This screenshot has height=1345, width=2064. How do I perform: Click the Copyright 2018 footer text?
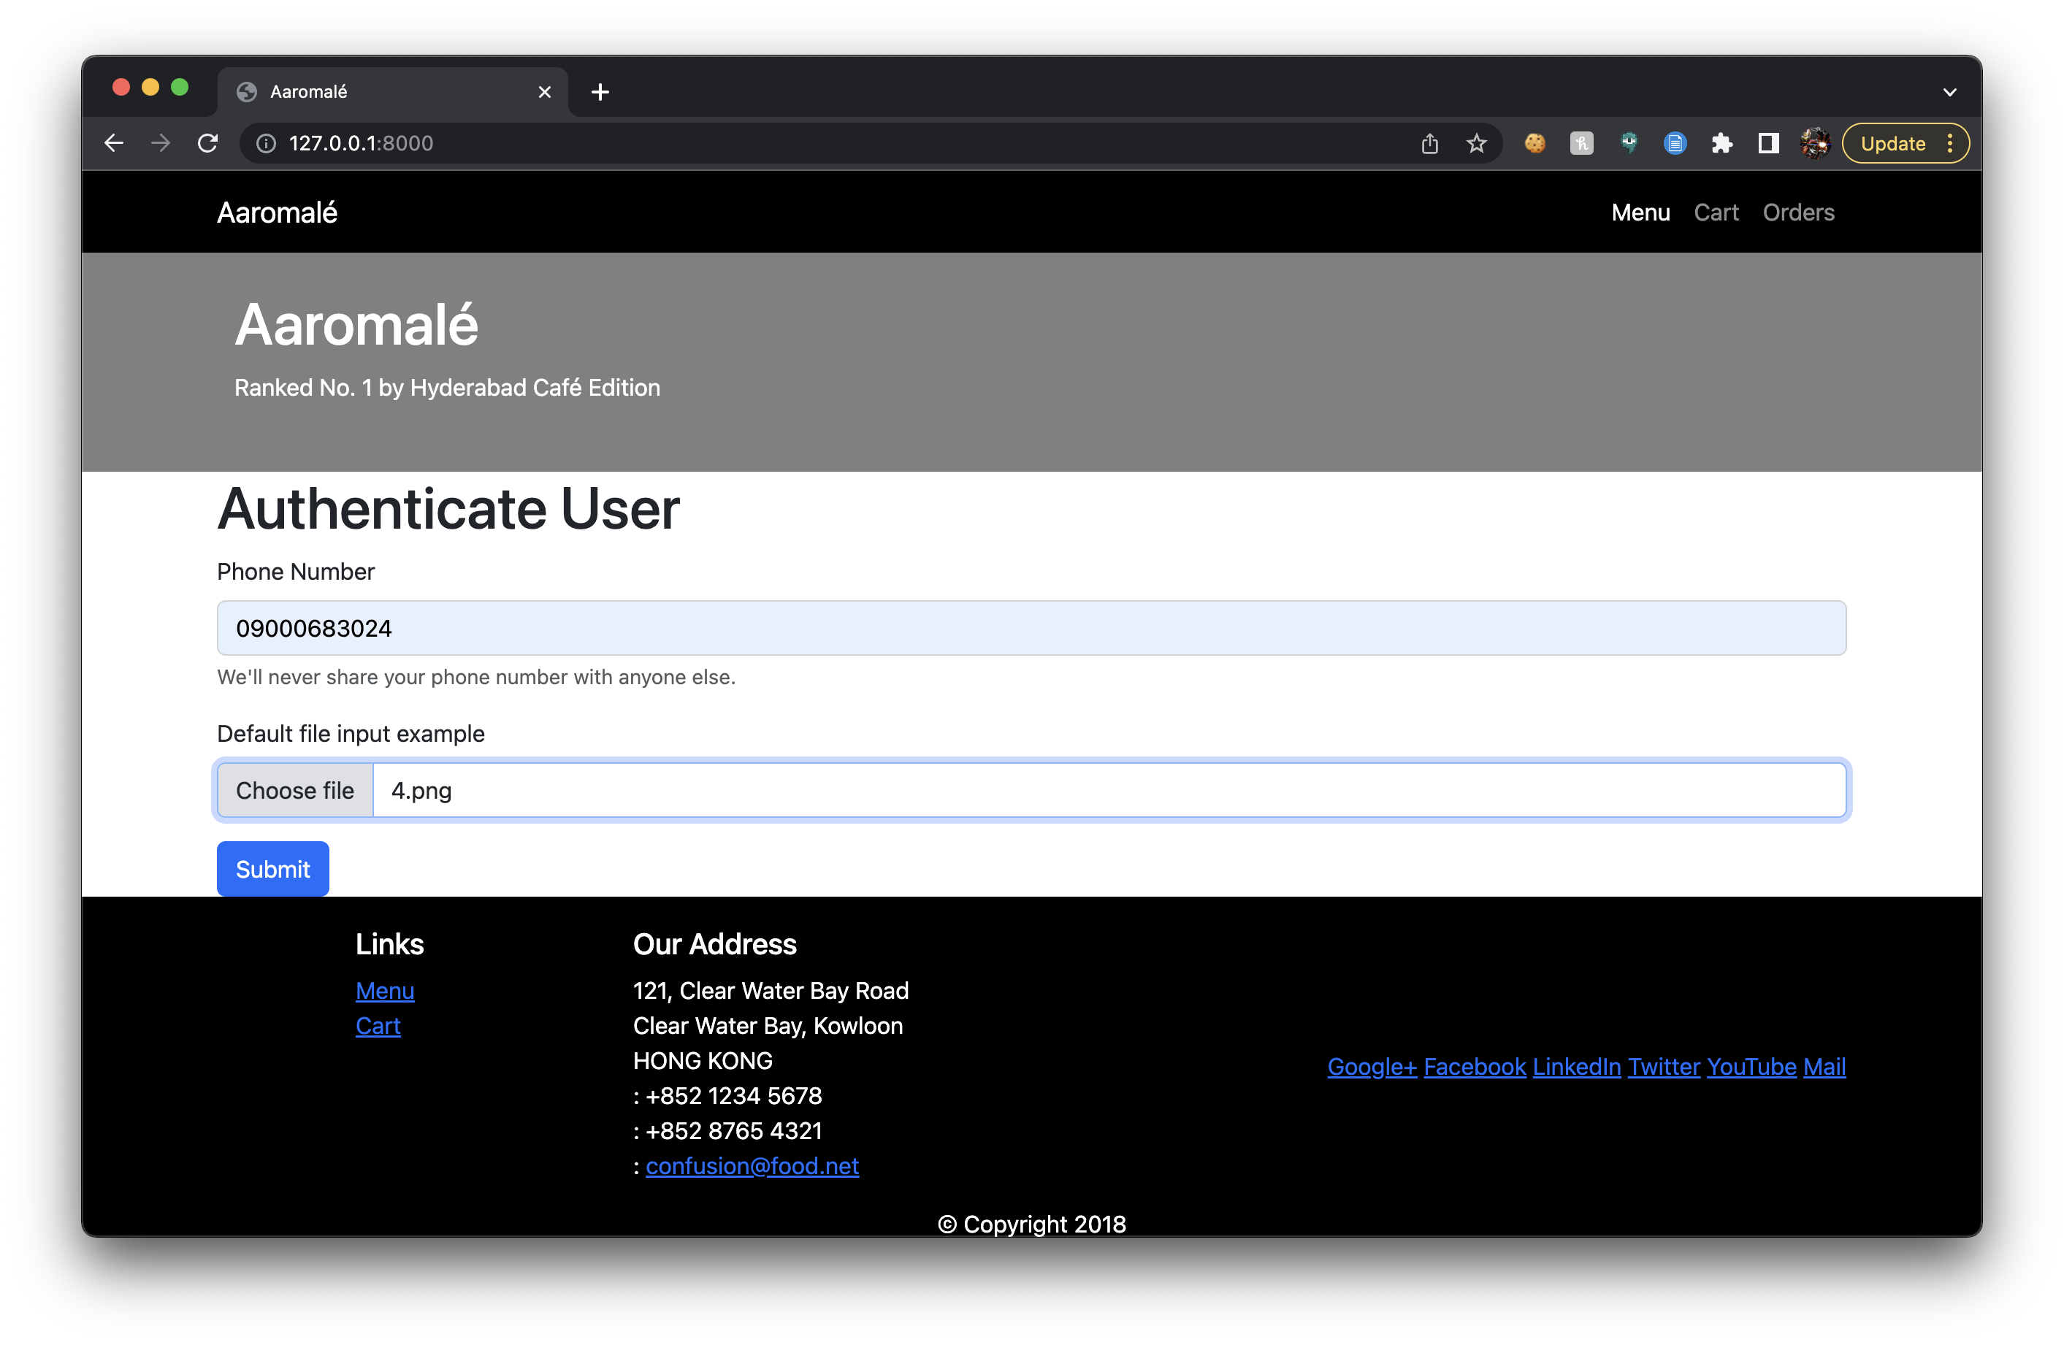tap(1031, 1224)
